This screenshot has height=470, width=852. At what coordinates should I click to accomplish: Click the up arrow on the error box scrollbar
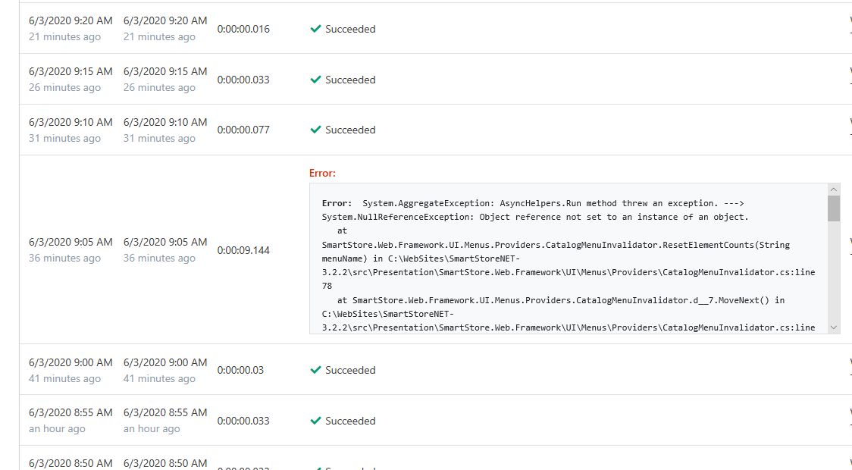[834, 188]
